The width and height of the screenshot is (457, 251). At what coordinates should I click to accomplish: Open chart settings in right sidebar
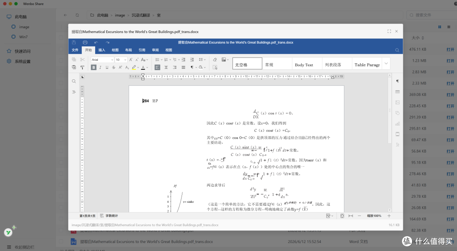coord(397,124)
